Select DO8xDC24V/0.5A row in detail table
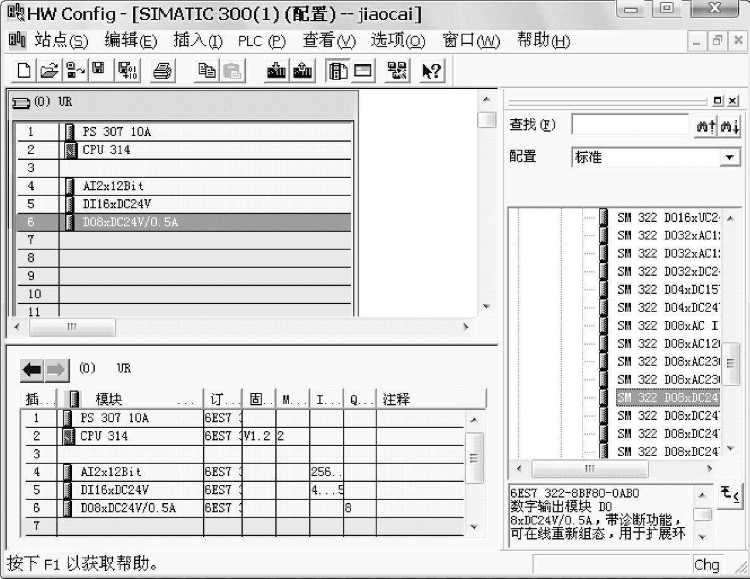The height and width of the screenshot is (579, 750). pyautogui.click(x=244, y=508)
